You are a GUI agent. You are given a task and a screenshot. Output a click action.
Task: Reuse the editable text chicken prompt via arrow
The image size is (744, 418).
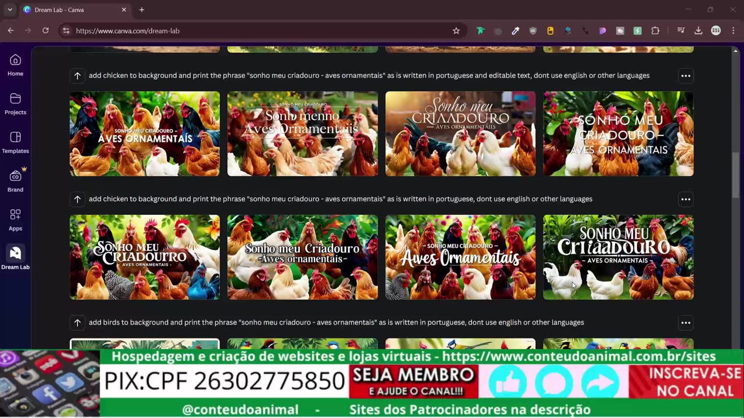[x=77, y=75]
